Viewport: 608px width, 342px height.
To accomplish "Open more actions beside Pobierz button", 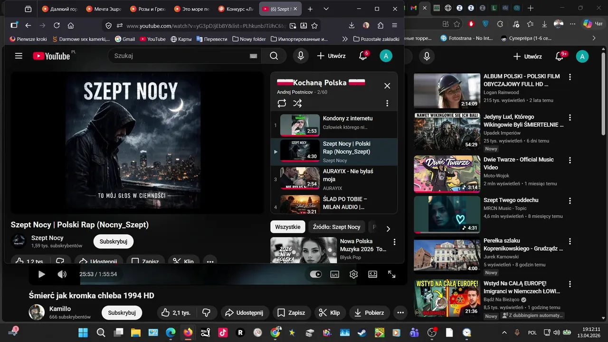I will coord(400,313).
